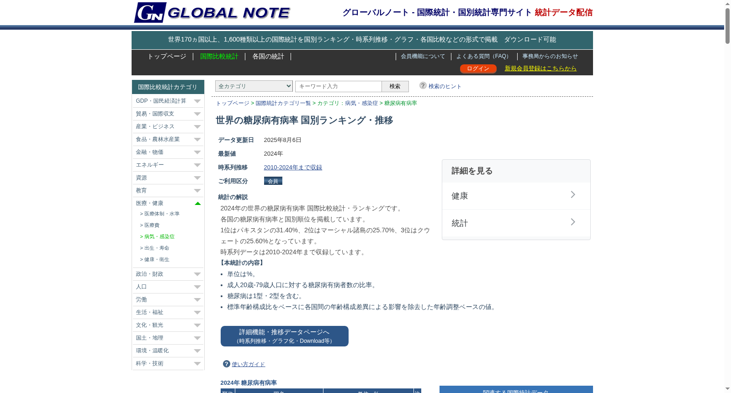Image resolution: width=731 pixels, height=393 pixels.
Task: Click breadcrumb 糖尿病有病率 link
Action: pos(401,103)
